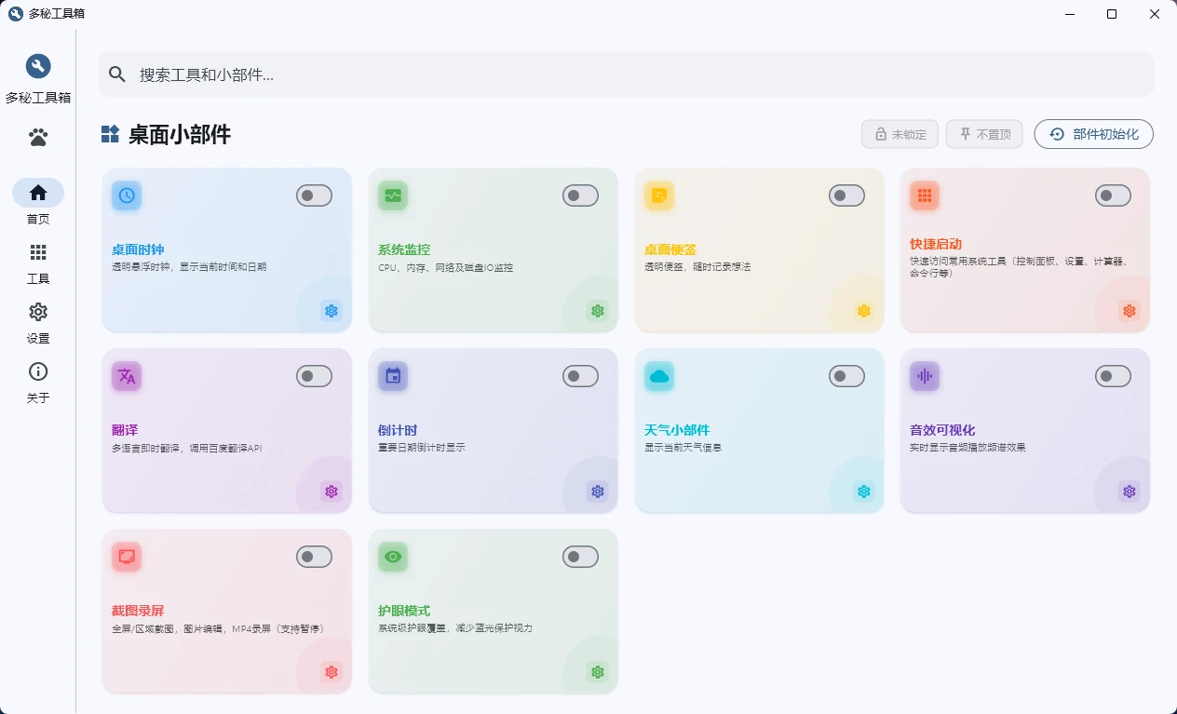Click the wrench logo icon in sidebar
The image size is (1177, 714).
click(x=38, y=66)
